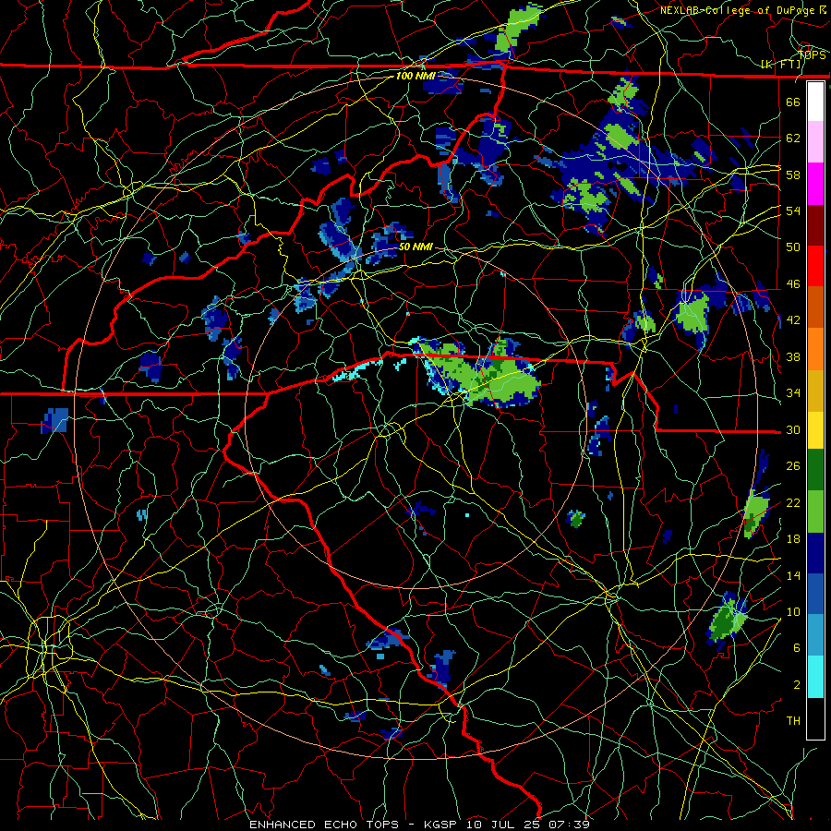Screen dimensions: 831x831
Task: Click the legend value 50
Action: pos(793,247)
